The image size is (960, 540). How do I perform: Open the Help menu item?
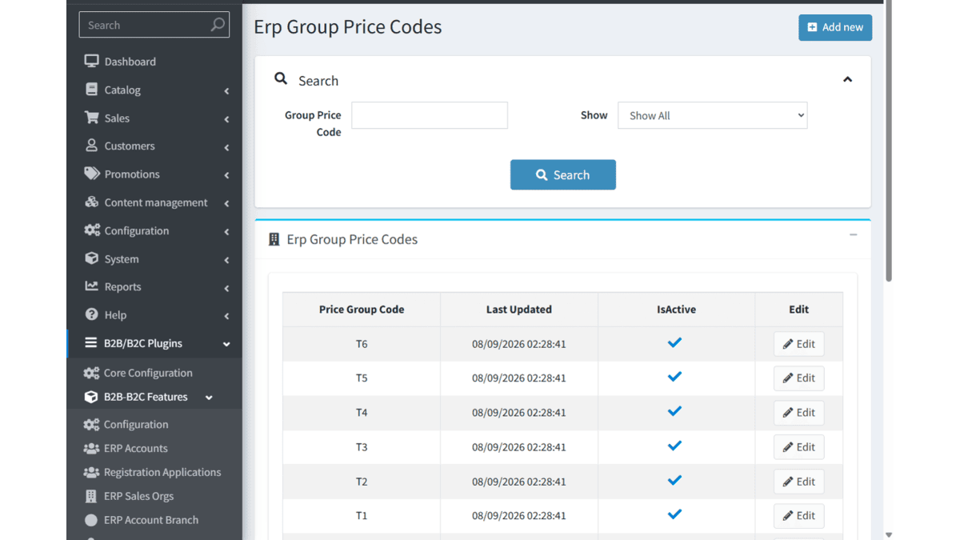154,314
